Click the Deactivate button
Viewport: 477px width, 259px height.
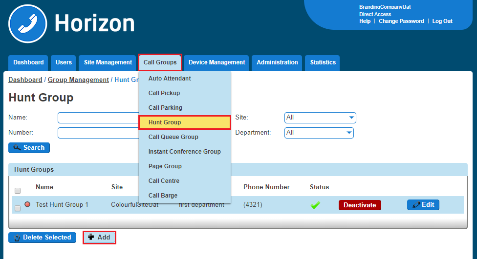click(x=360, y=205)
